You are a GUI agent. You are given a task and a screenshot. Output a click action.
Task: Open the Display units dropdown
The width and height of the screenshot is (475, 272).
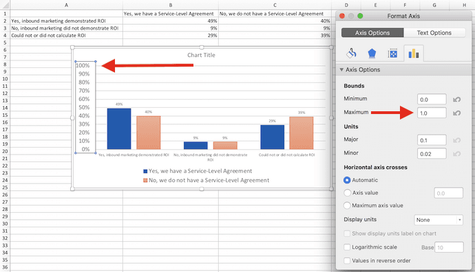click(x=439, y=220)
